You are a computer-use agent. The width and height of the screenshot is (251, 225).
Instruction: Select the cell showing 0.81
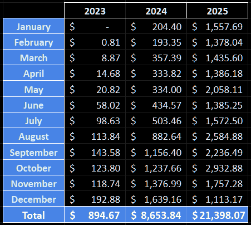pos(95,42)
